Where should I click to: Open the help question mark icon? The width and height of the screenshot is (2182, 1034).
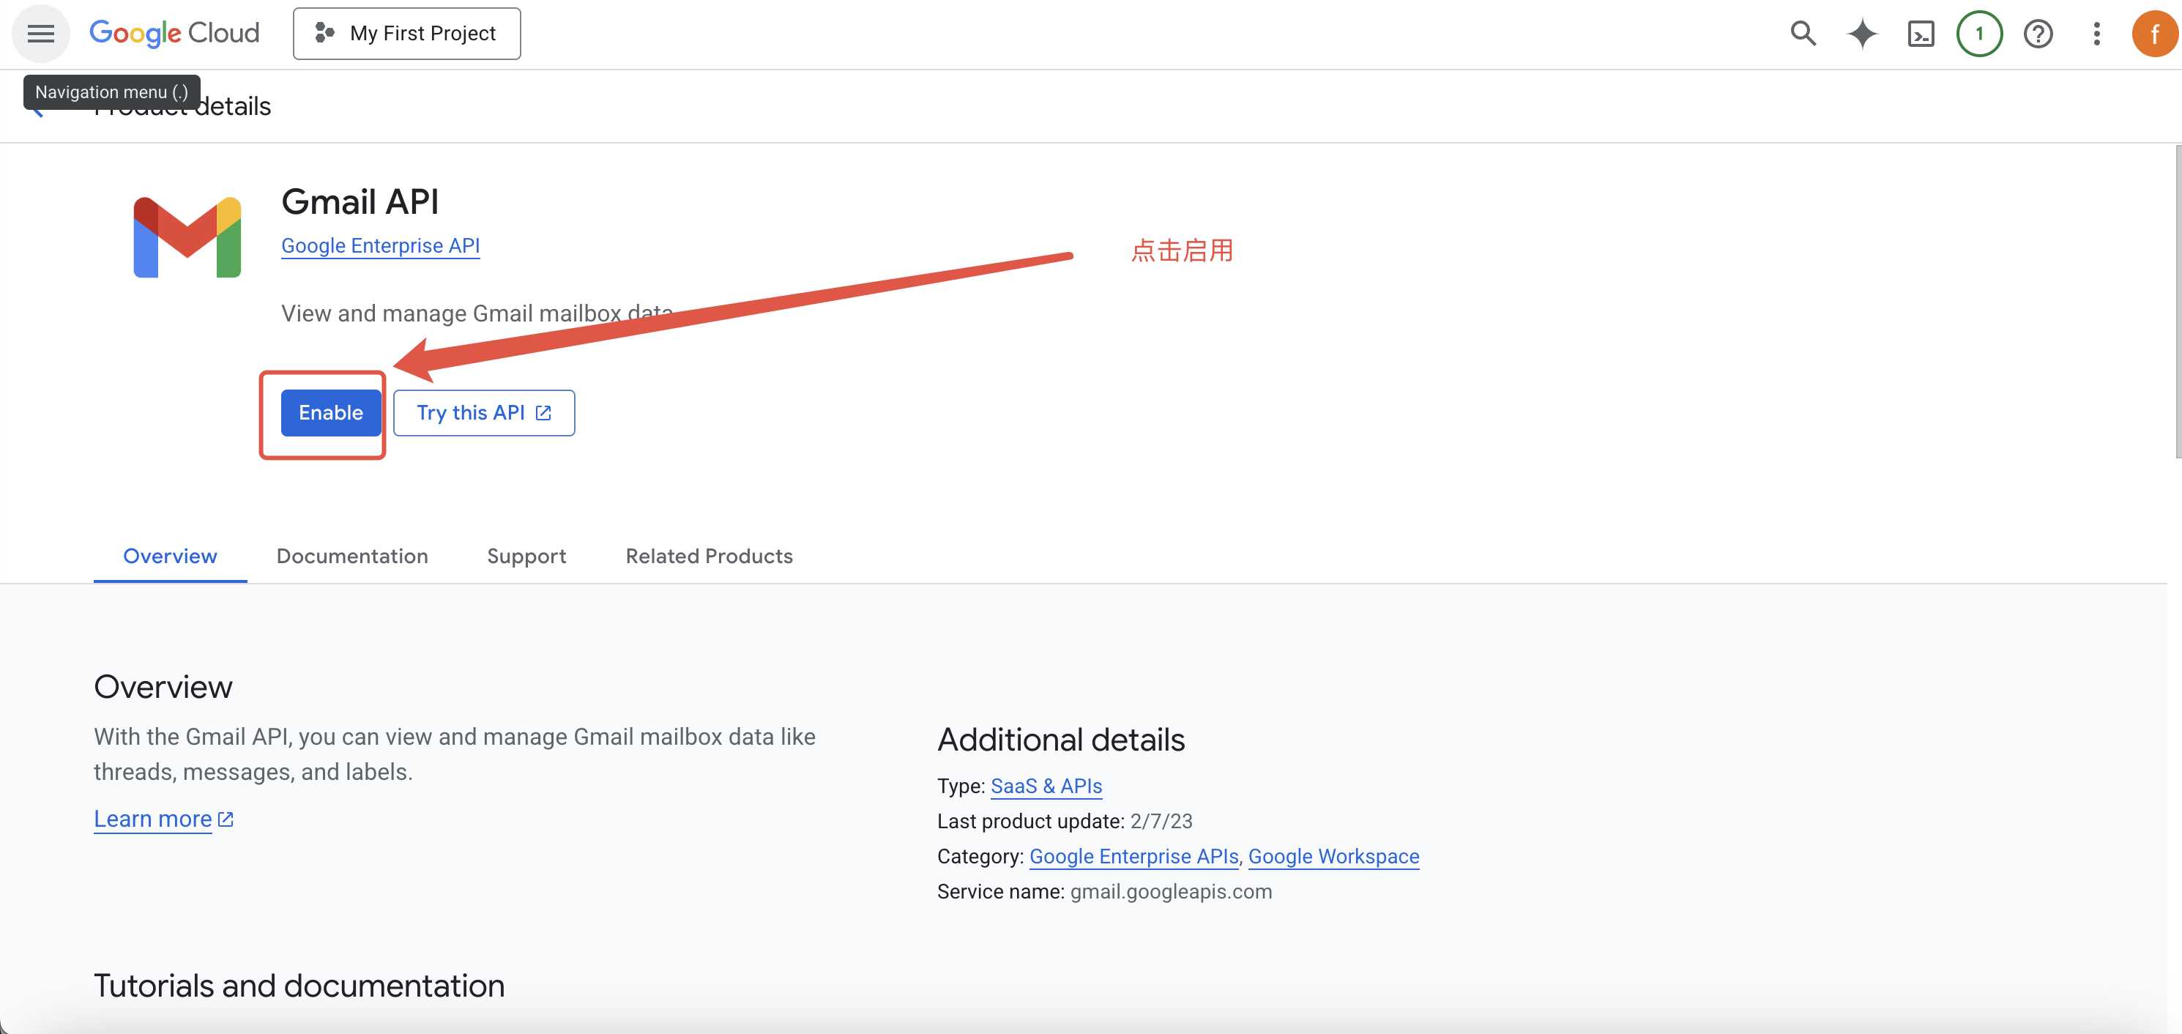2037,34
